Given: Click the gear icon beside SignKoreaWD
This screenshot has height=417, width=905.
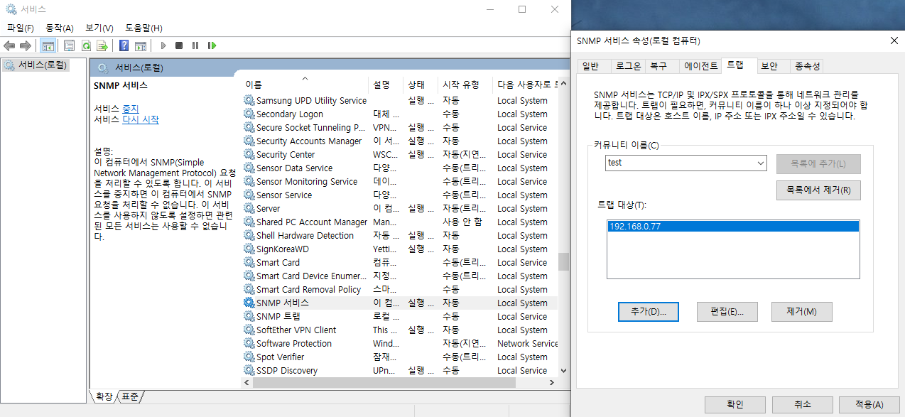Looking at the screenshot, I should 249,249.
